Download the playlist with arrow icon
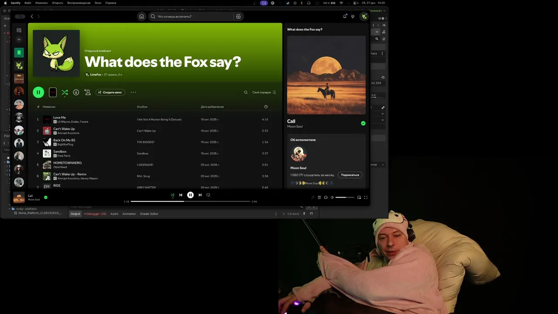This screenshot has width=558, height=314. coord(76,92)
